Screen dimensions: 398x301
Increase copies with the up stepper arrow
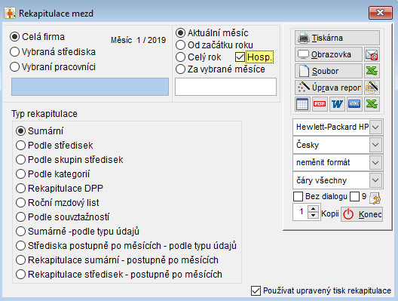[x=314, y=209]
